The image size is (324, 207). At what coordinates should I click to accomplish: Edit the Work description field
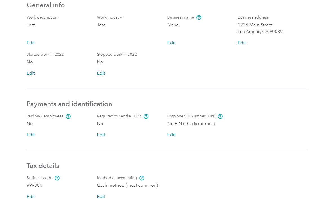(31, 43)
